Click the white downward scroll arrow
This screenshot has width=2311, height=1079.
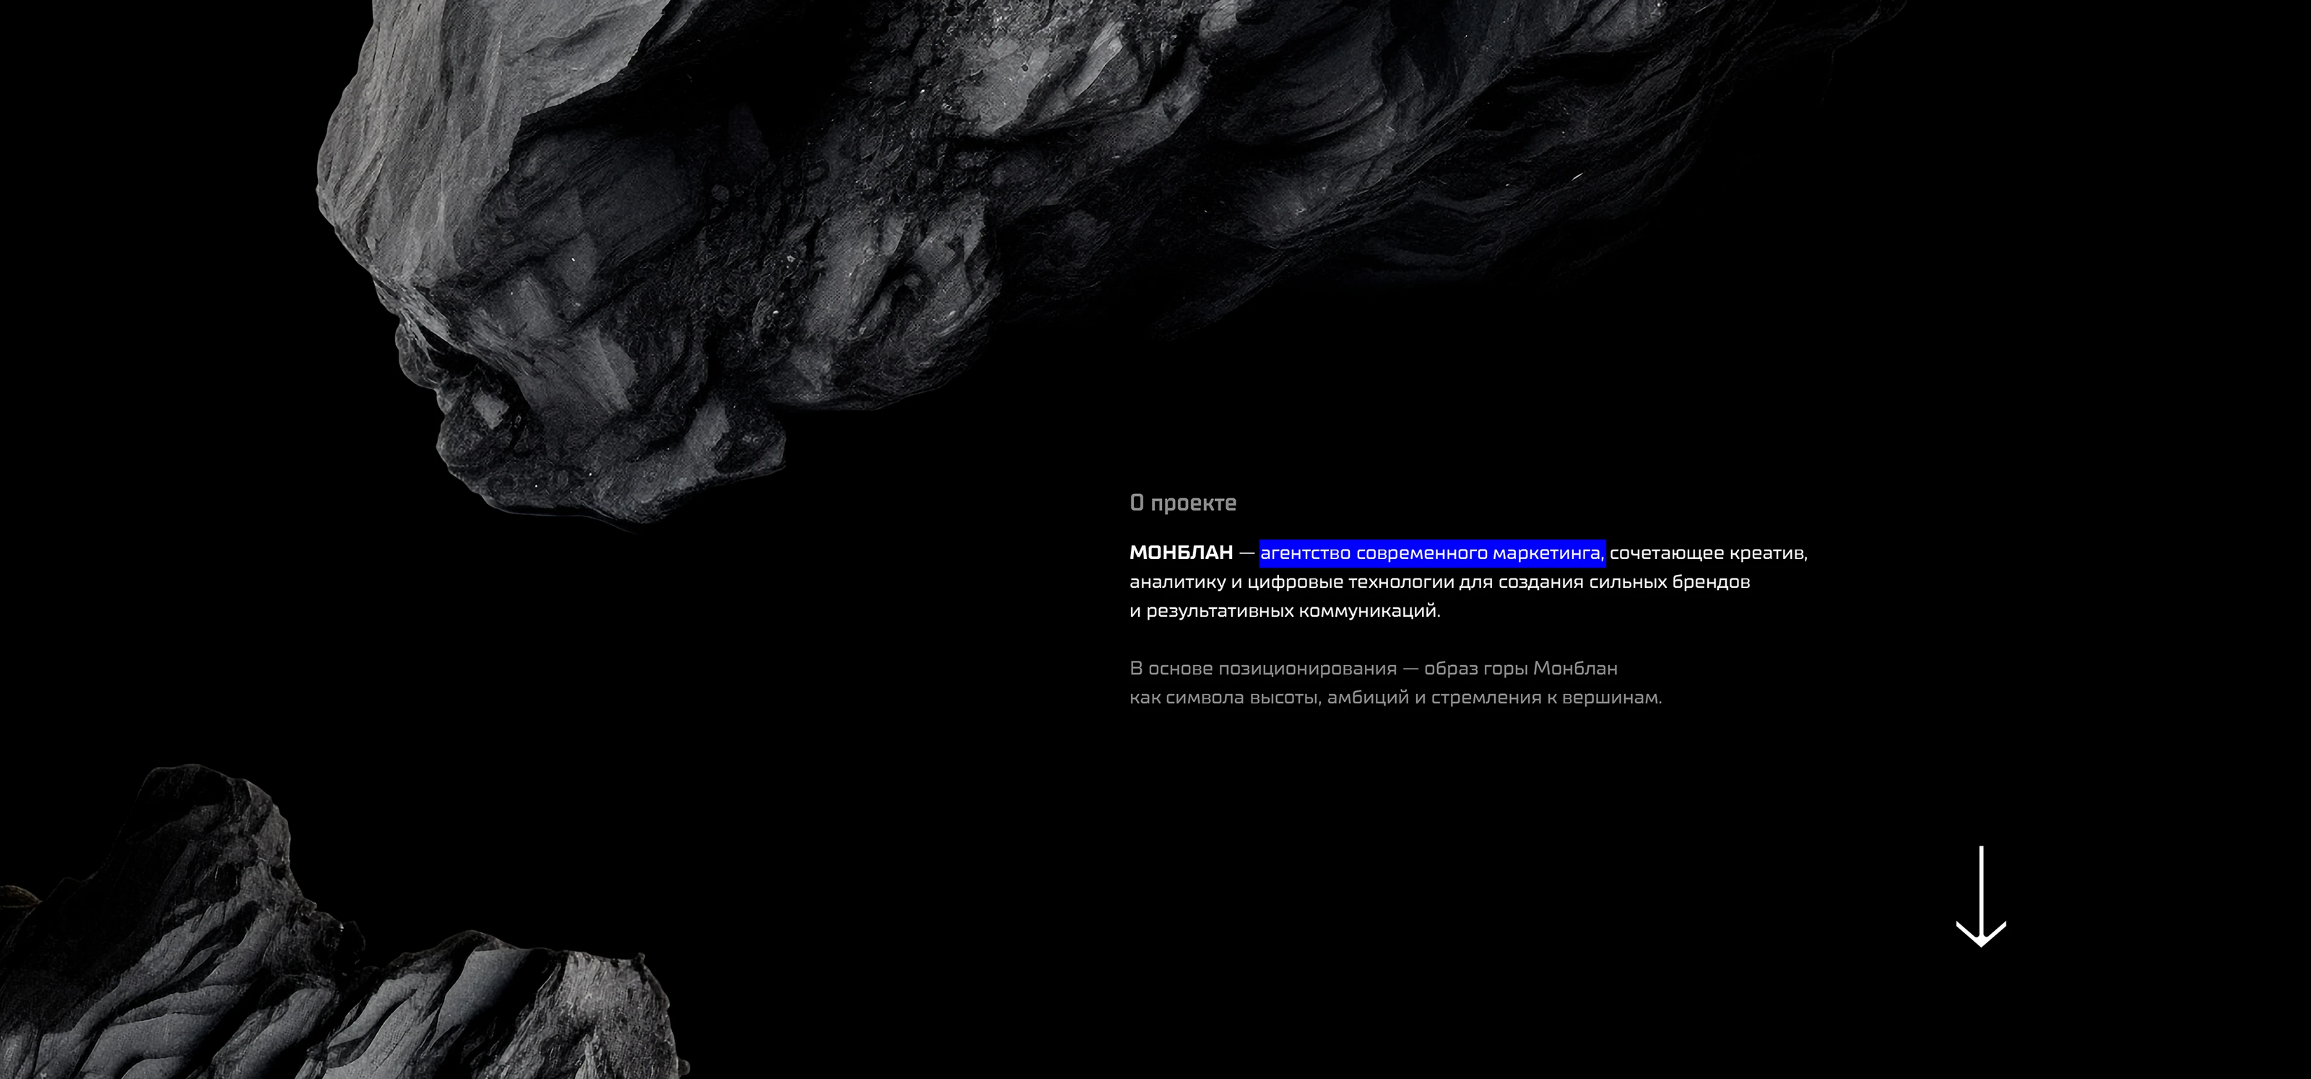pos(1980,897)
